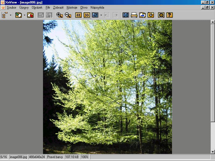The width and height of the screenshot is (215, 161).
Task: Click the refresh/slideshow toolbar icon
Action: 95,15
